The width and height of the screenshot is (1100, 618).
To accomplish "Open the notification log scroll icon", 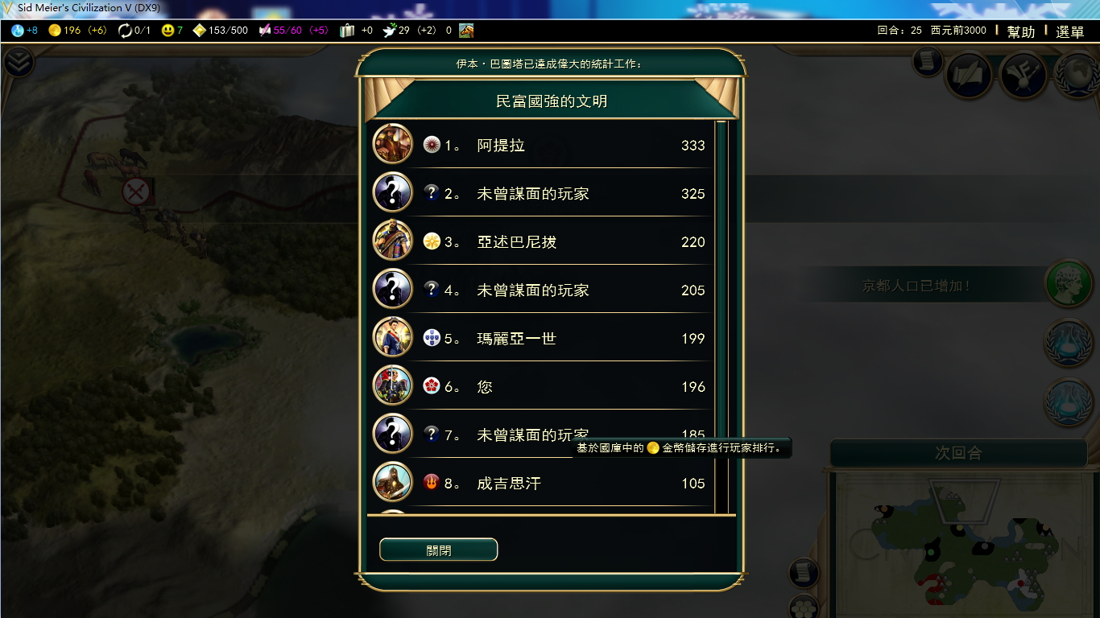I will coord(928,60).
